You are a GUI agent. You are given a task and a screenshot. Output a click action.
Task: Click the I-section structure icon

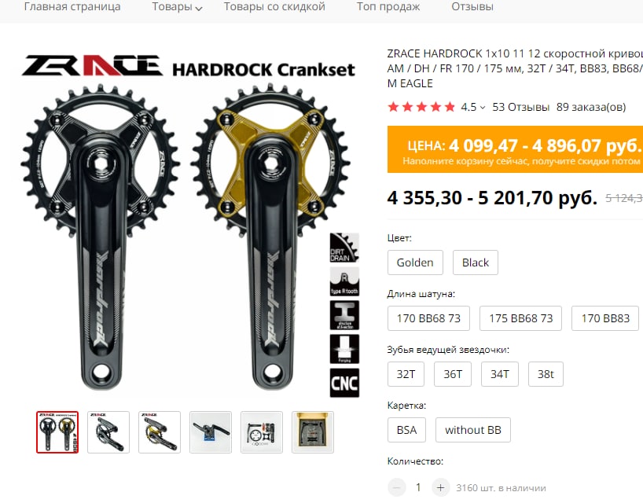point(344,315)
